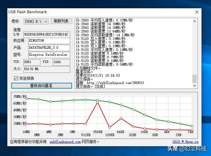
Task: Click the green read-speed point at 16MB
Action: pyautogui.click(x=27, y=99)
